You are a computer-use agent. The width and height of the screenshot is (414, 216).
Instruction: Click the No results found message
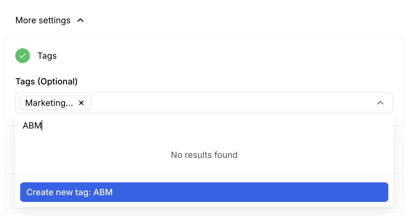tap(204, 155)
